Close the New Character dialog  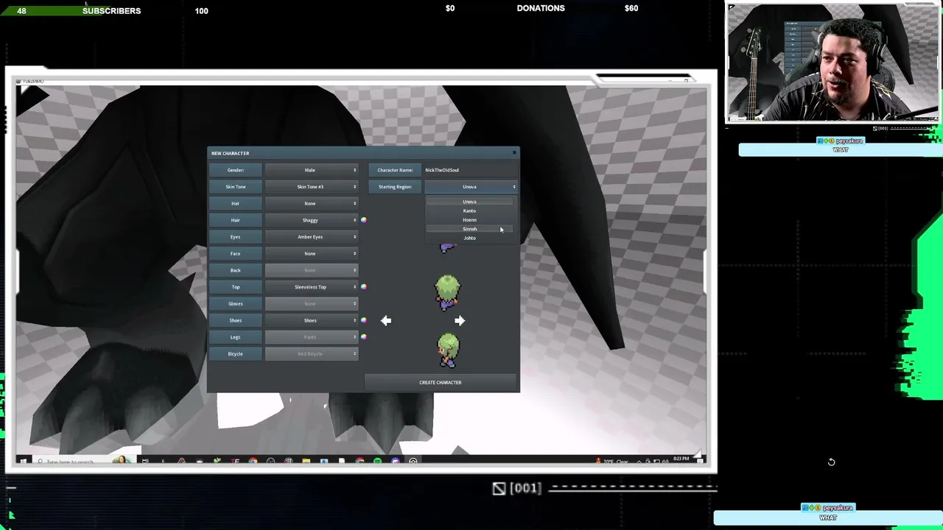pos(514,153)
